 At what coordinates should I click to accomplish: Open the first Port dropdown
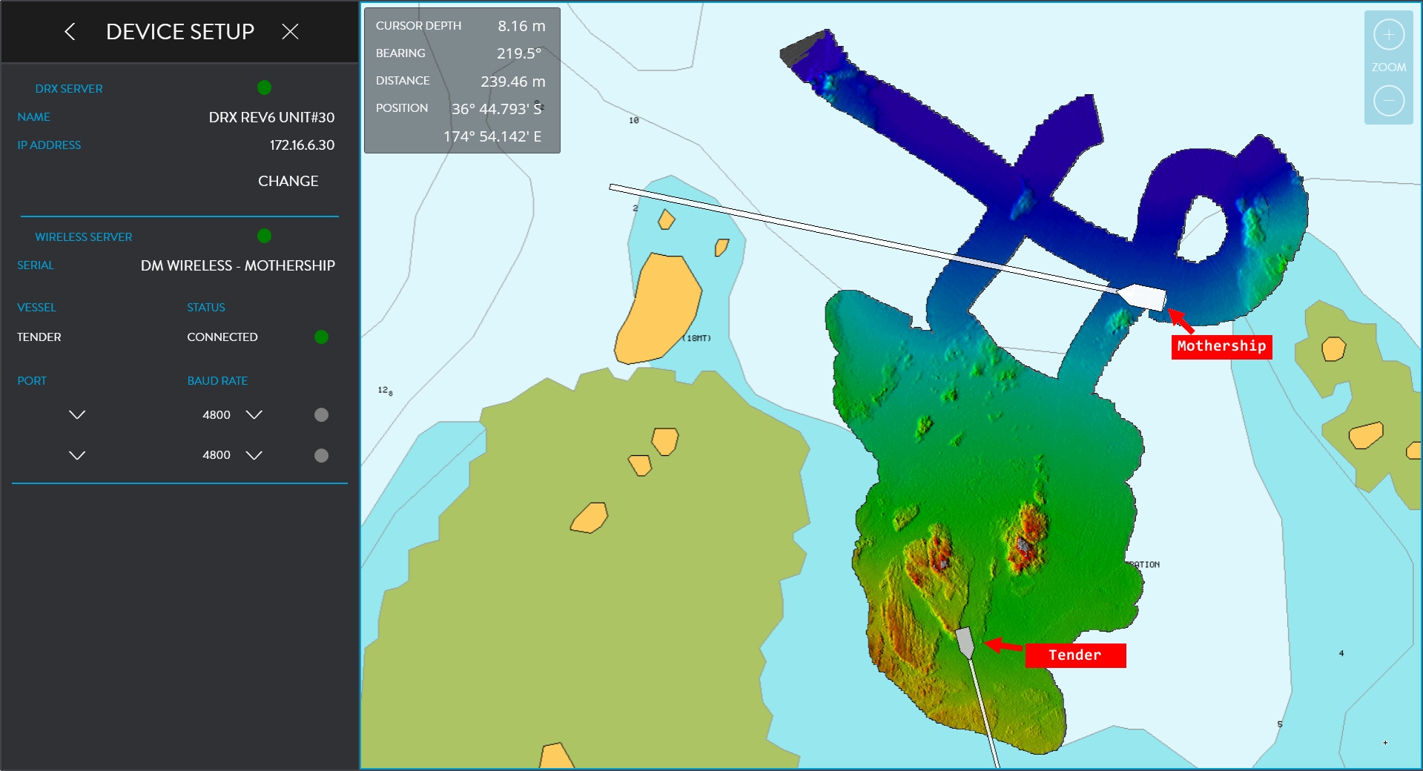pyautogui.click(x=77, y=414)
